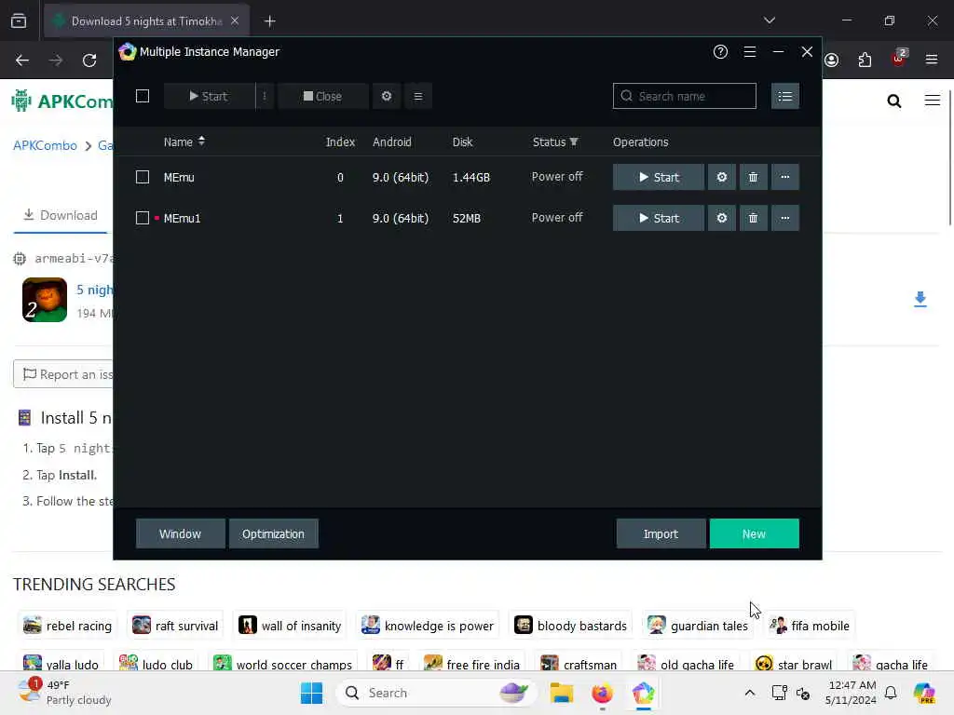Click the Android column header

392,142
